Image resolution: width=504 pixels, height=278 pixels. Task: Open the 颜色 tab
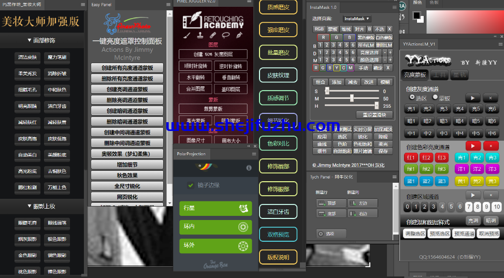coord(417,3)
